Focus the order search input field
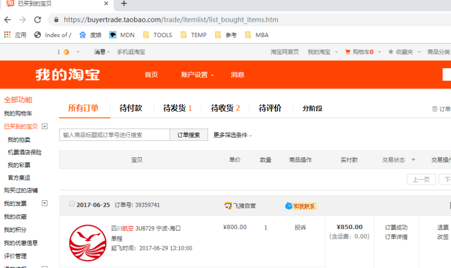 [x=114, y=135]
